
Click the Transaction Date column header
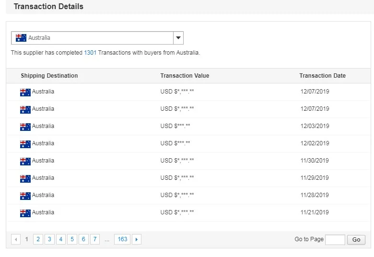(322, 76)
